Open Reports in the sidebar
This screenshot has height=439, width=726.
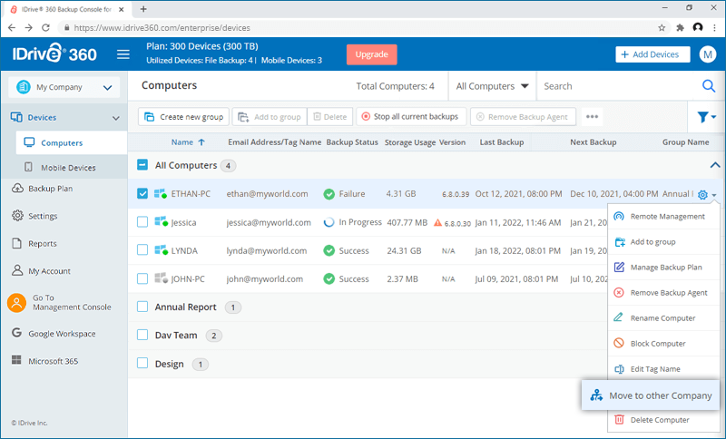pyautogui.click(x=34, y=243)
